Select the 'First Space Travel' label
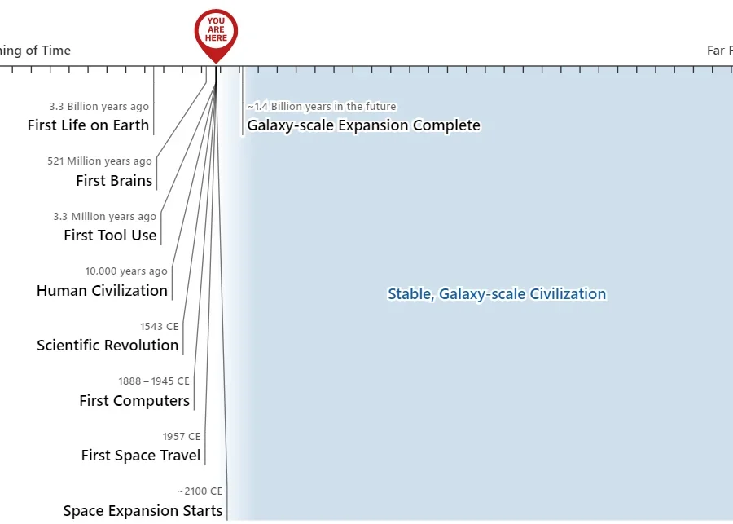The height and width of the screenshot is (524, 733). tap(141, 456)
